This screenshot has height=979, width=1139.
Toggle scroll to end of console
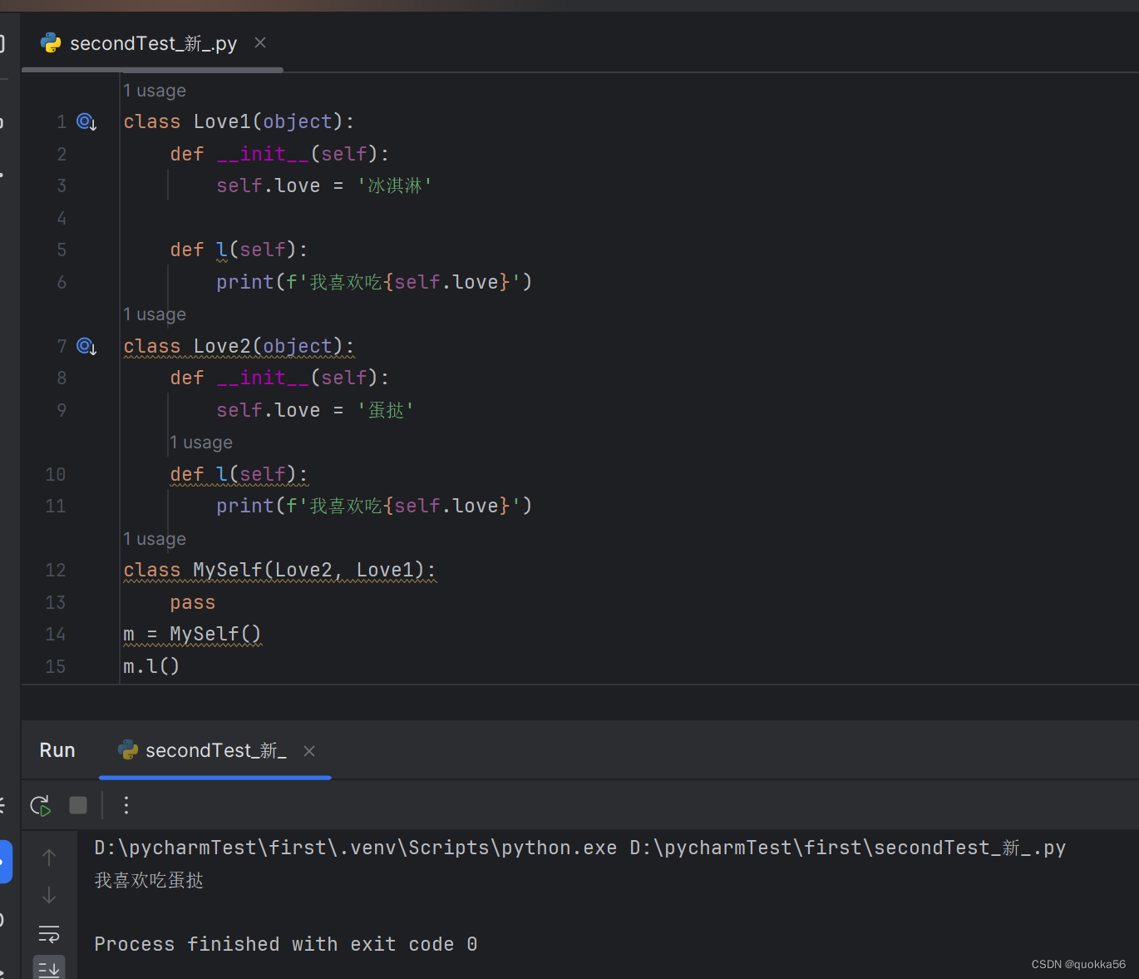(x=49, y=969)
